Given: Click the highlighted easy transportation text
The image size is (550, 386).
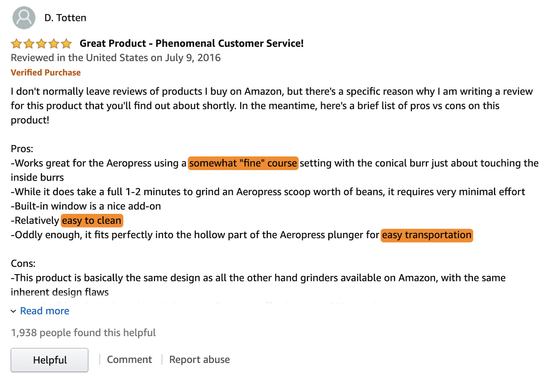Looking at the screenshot, I should coord(426,235).
